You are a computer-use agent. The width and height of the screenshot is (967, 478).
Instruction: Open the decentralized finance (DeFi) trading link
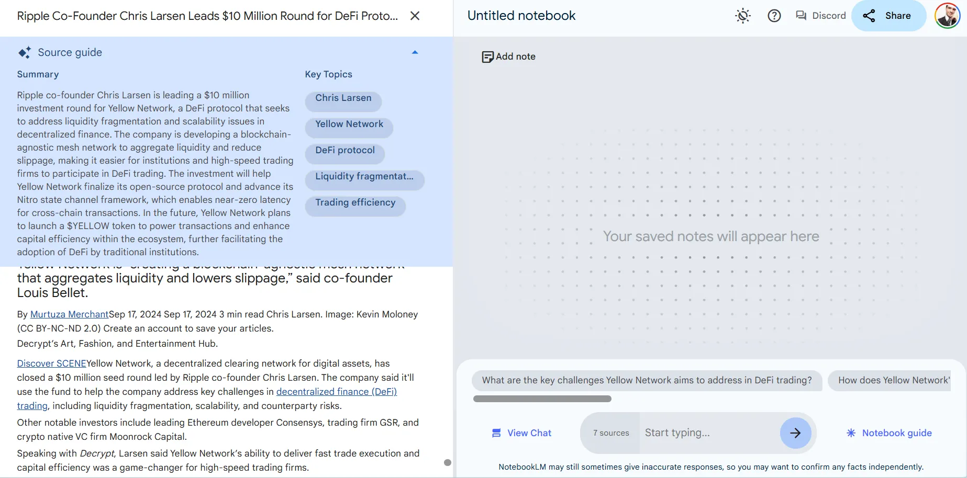coord(336,392)
